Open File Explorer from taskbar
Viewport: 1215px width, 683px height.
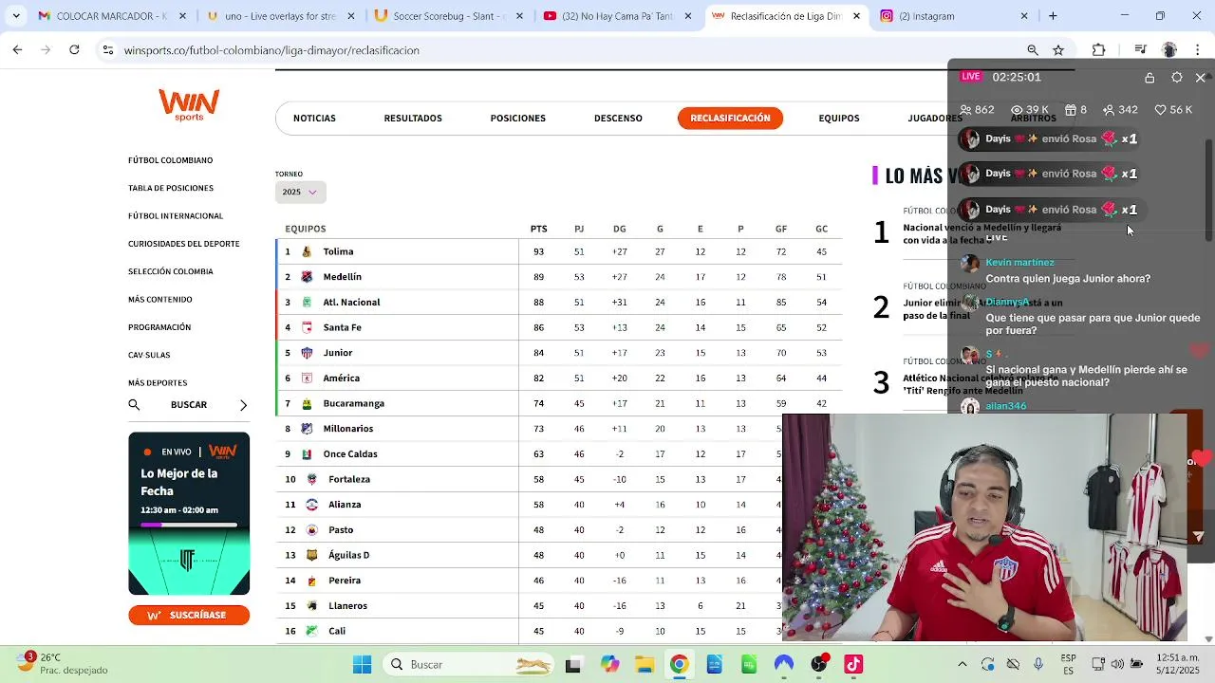click(x=644, y=664)
